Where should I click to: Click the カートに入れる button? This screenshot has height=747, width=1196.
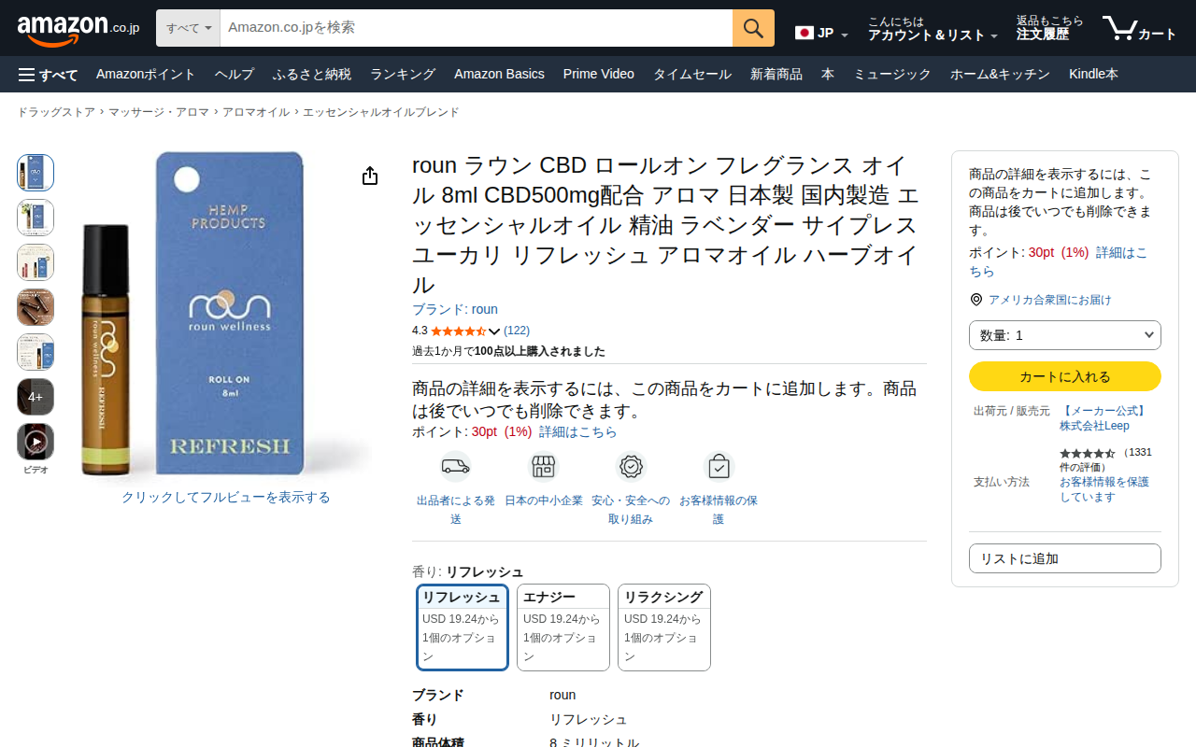[x=1065, y=376]
